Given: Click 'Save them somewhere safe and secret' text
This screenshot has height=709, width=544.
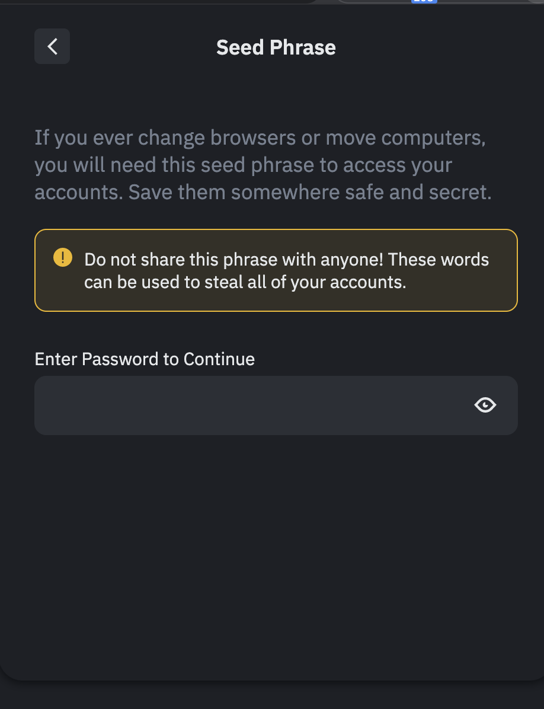Looking at the screenshot, I should (x=310, y=191).
